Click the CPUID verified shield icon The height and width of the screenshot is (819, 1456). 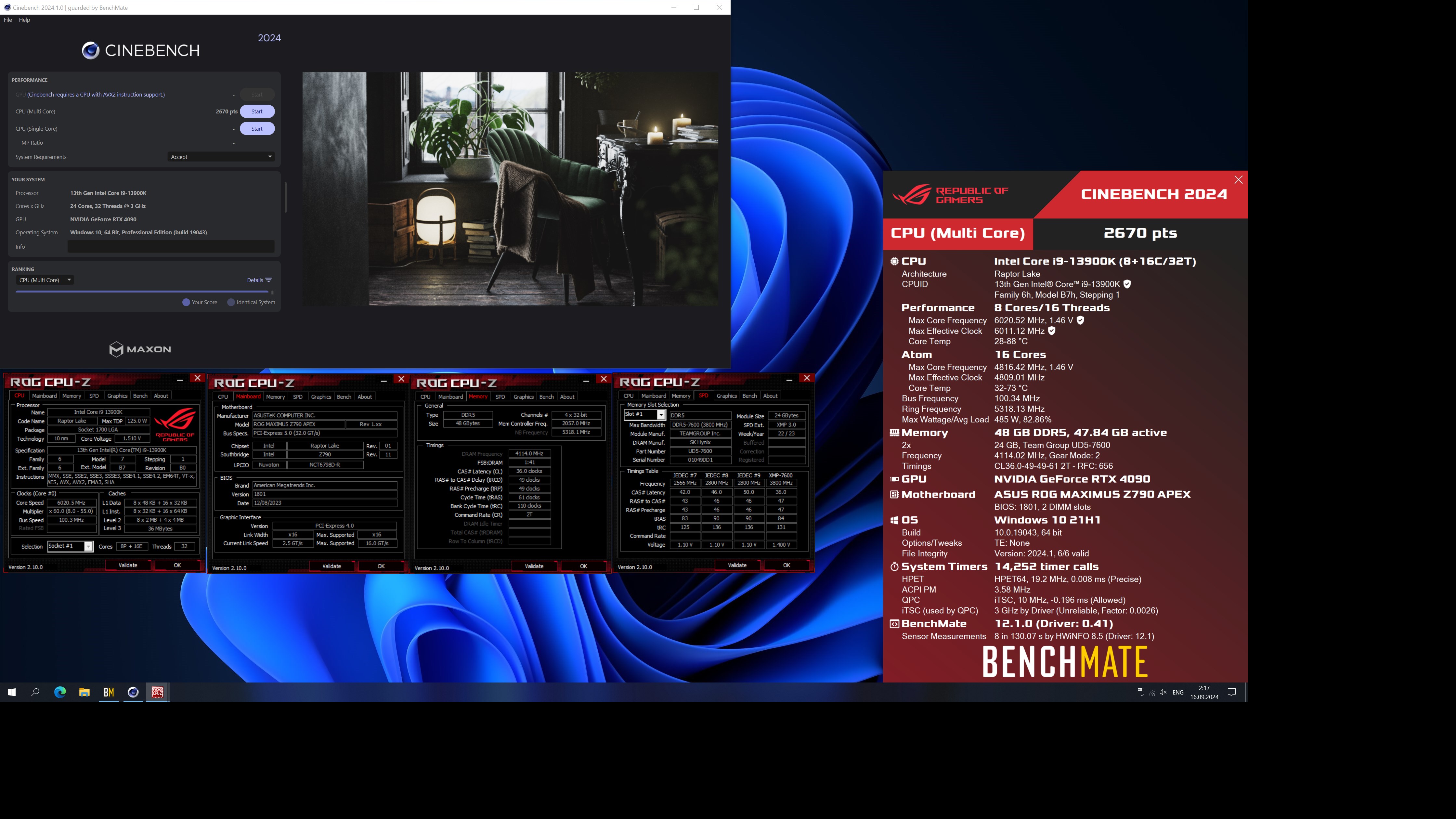(x=1127, y=284)
